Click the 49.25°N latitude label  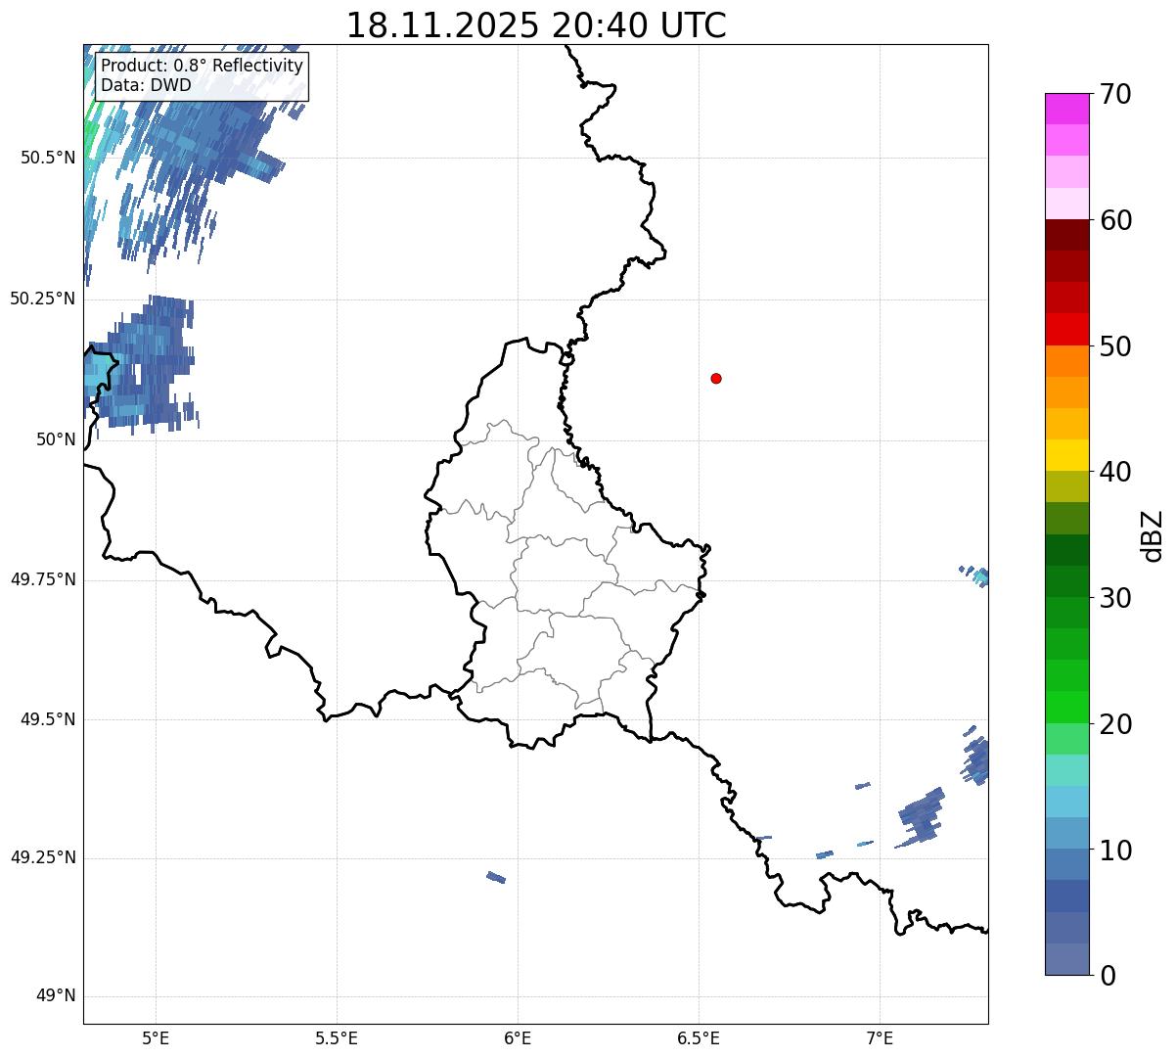(x=43, y=858)
